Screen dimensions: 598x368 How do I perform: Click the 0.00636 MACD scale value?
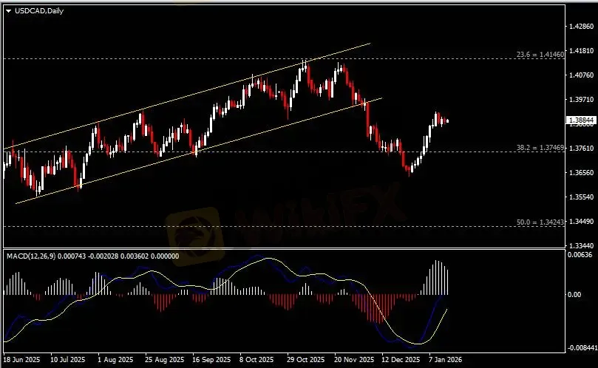580,255
